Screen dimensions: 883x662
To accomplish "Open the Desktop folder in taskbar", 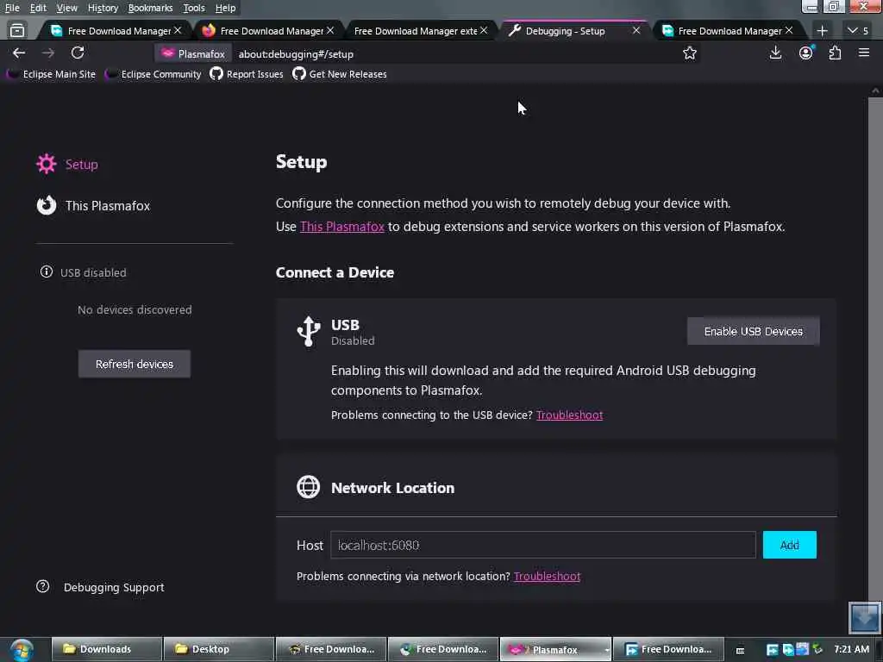I will (x=218, y=649).
